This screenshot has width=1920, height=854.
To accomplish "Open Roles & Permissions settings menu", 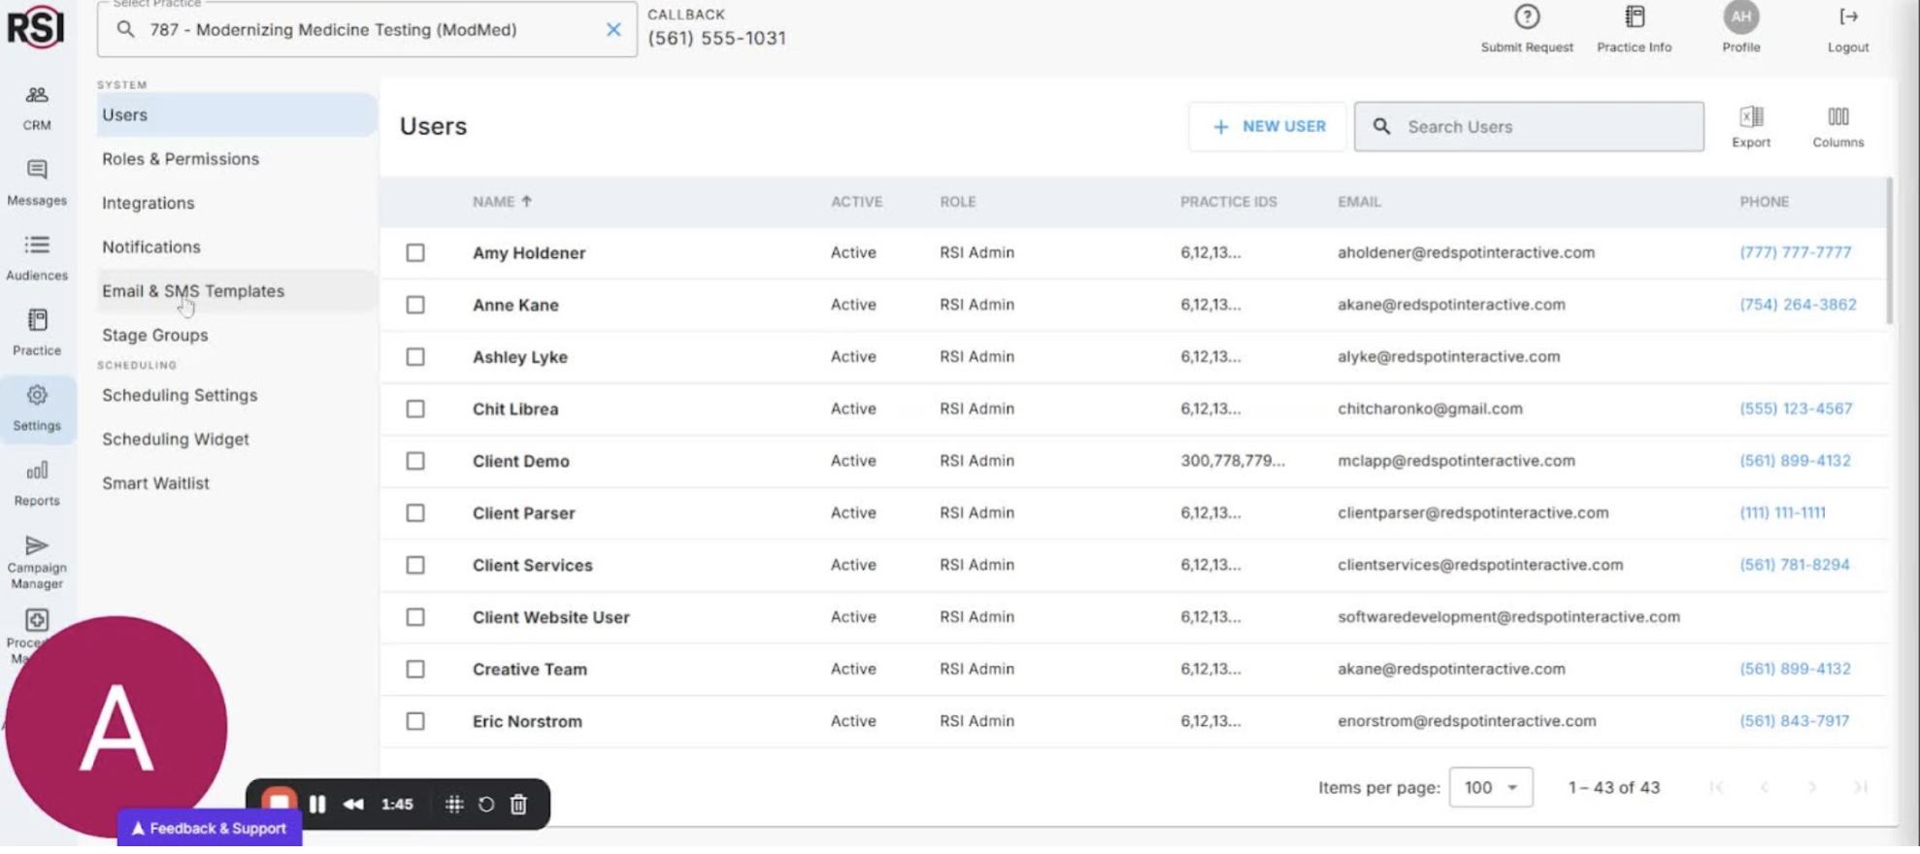I will tap(181, 159).
